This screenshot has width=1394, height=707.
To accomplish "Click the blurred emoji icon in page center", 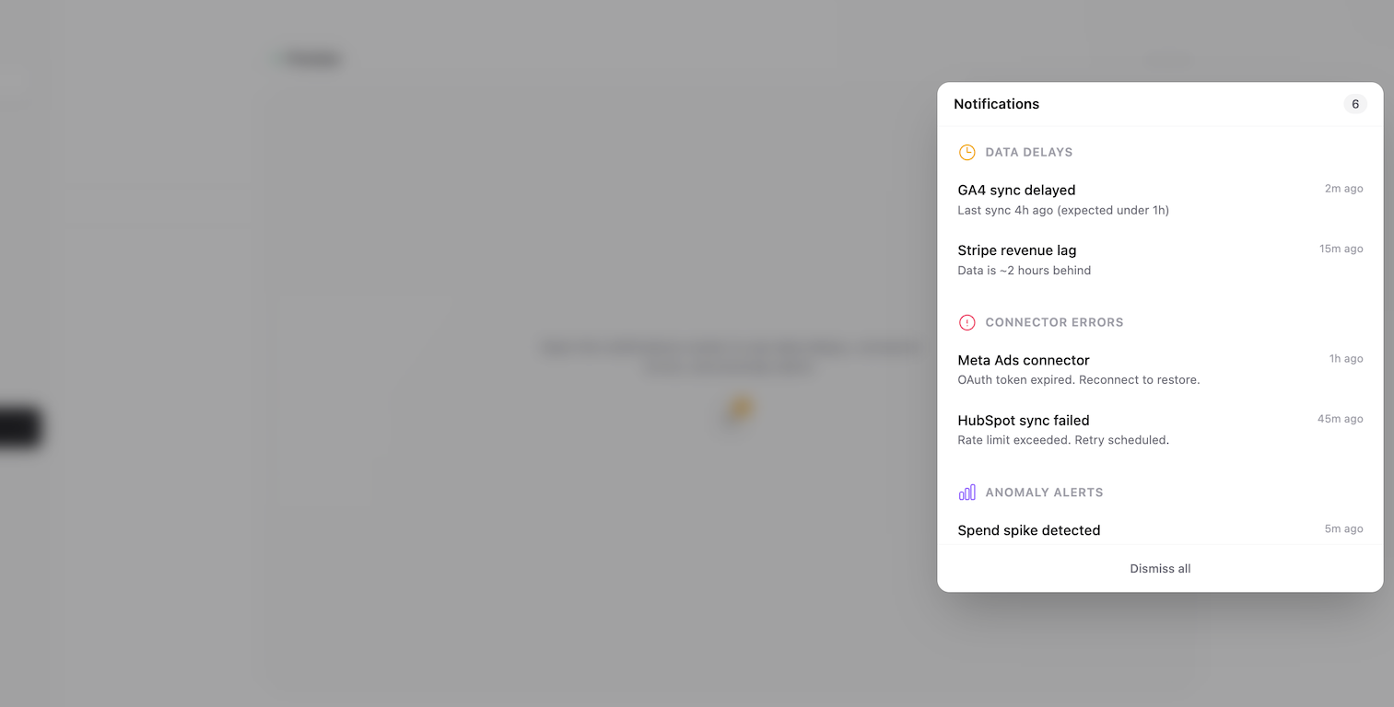I will coord(738,410).
